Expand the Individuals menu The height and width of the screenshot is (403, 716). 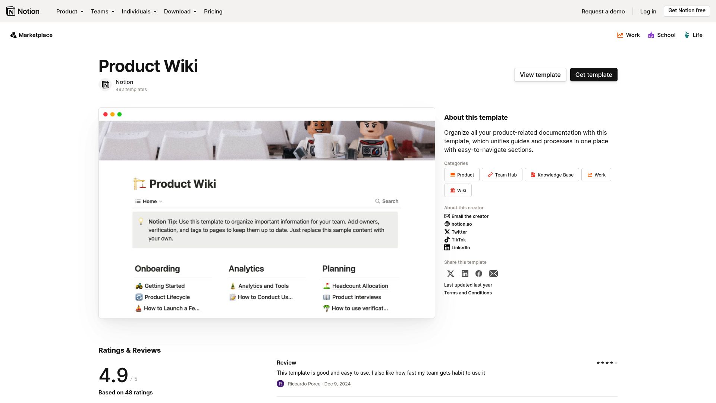click(x=139, y=12)
